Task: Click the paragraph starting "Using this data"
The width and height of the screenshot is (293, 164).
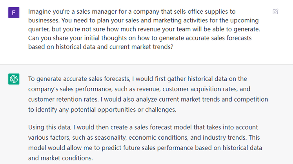Action: [x=145, y=143]
